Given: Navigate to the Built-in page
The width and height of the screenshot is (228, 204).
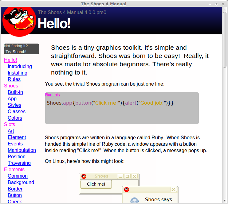Looking at the screenshot, I should click(15, 92).
